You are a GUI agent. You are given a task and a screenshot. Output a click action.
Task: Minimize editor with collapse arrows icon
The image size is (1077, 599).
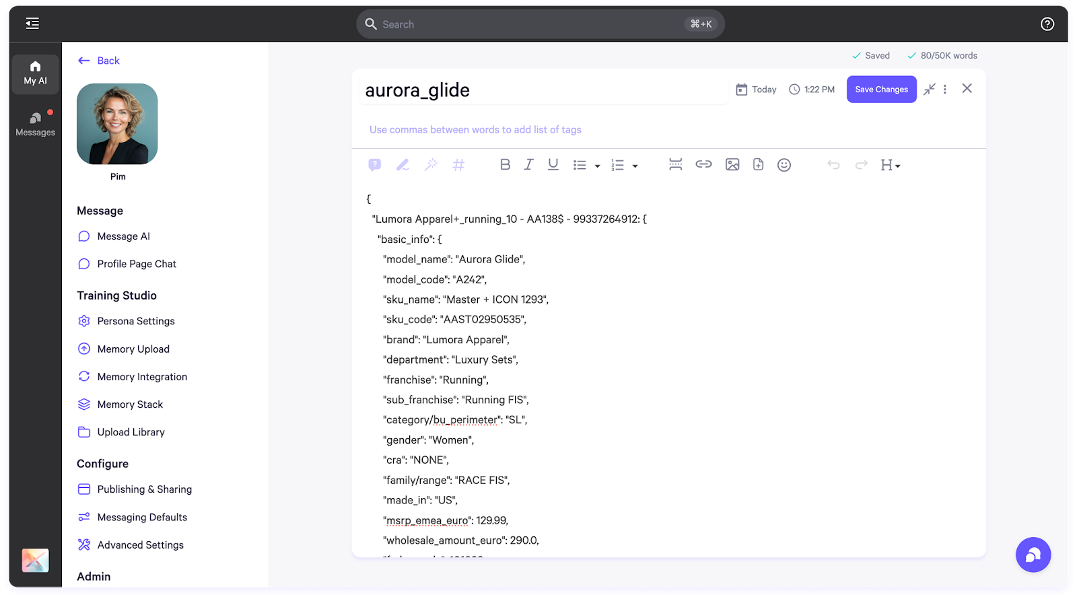(930, 90)
